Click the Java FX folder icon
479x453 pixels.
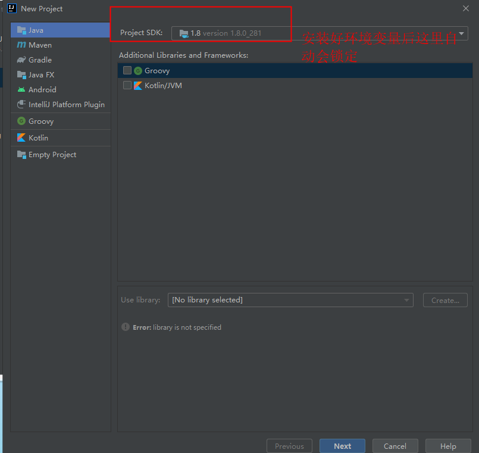coord(21,74)
